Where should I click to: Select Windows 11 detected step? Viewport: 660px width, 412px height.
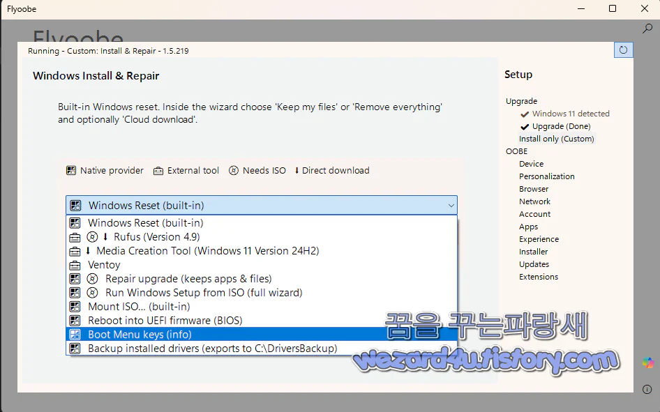570,114
